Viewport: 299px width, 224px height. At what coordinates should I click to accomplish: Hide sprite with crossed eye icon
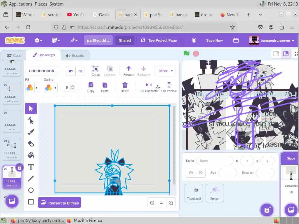pyautogui.click(x=201, y=173)
